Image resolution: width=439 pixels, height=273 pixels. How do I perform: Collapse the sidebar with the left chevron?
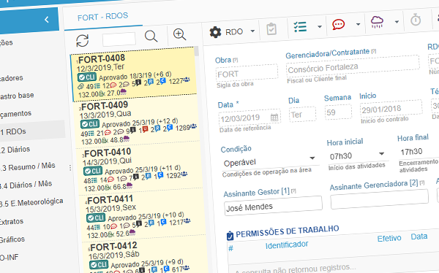tap(47, 20)
